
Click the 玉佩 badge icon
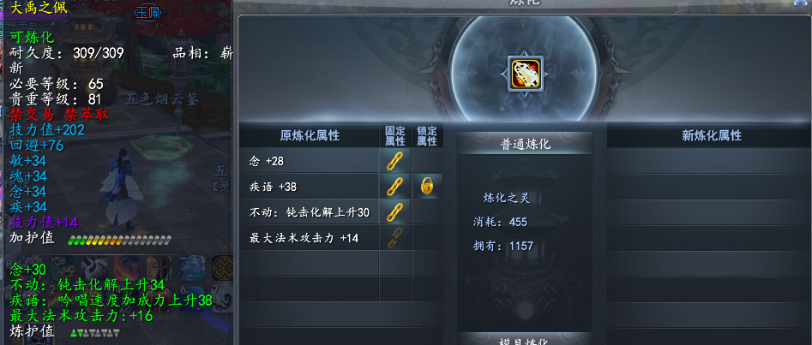tap(147, 13)
